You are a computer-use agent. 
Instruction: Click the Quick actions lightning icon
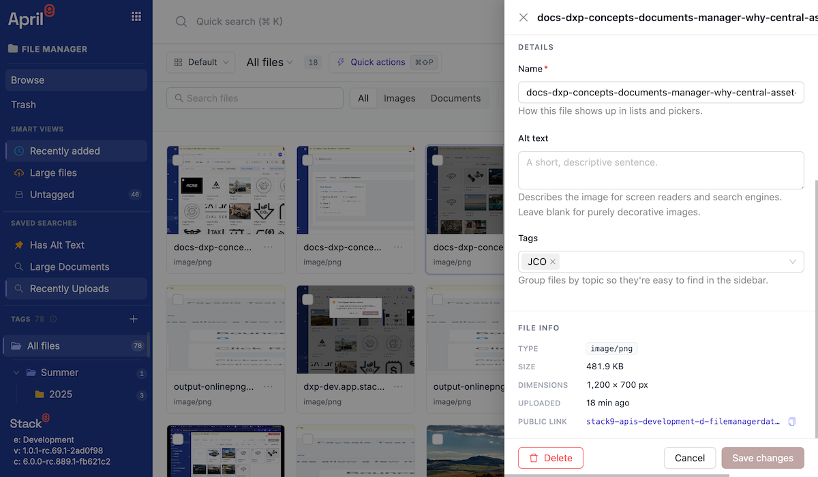(x=341, y=62)
